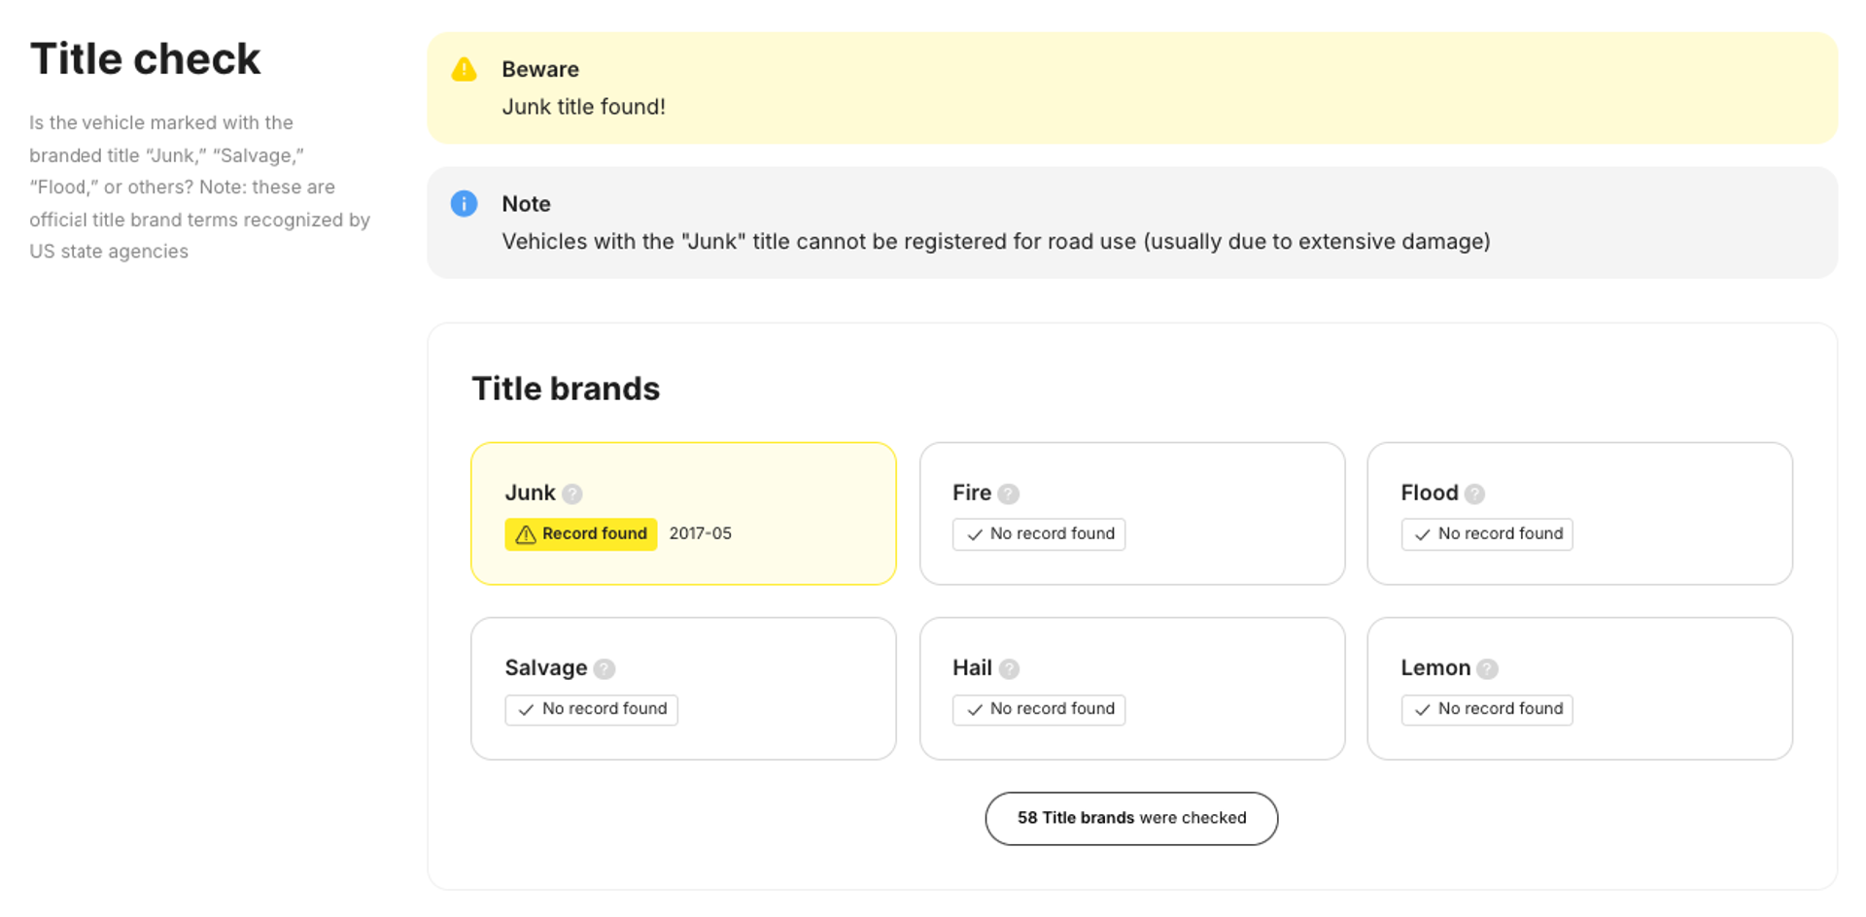This screenshot has height=917, width=1866.
Task: Click Fire's No record found badge
Action: pyautogui.click(x=1039, y=534)
